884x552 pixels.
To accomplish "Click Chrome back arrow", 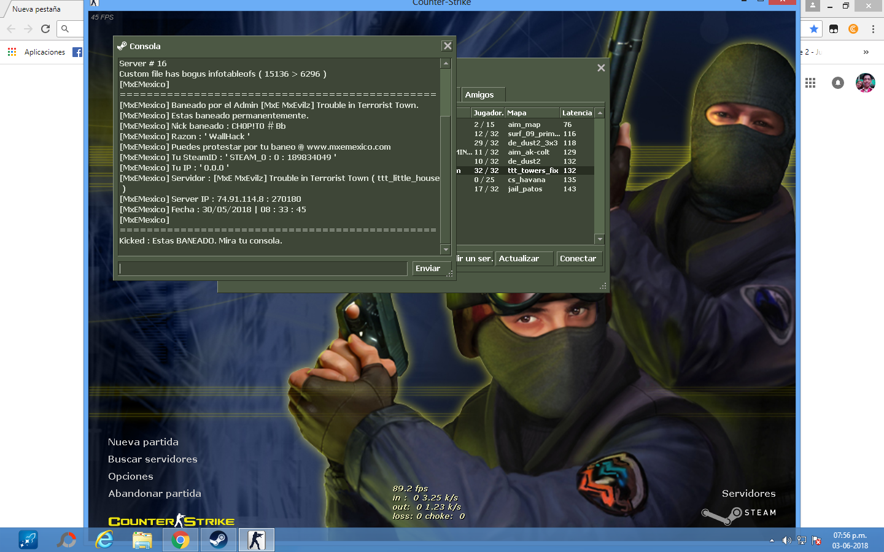I will click(11, 29).
